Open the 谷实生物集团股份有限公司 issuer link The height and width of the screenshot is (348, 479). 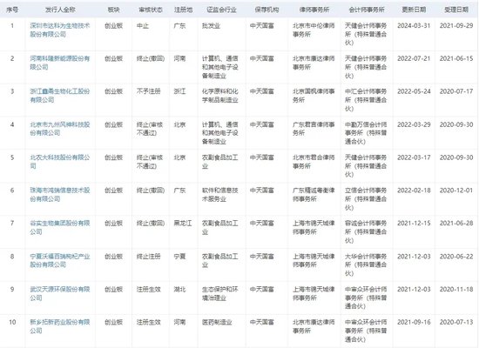click(x=60, y=227)
